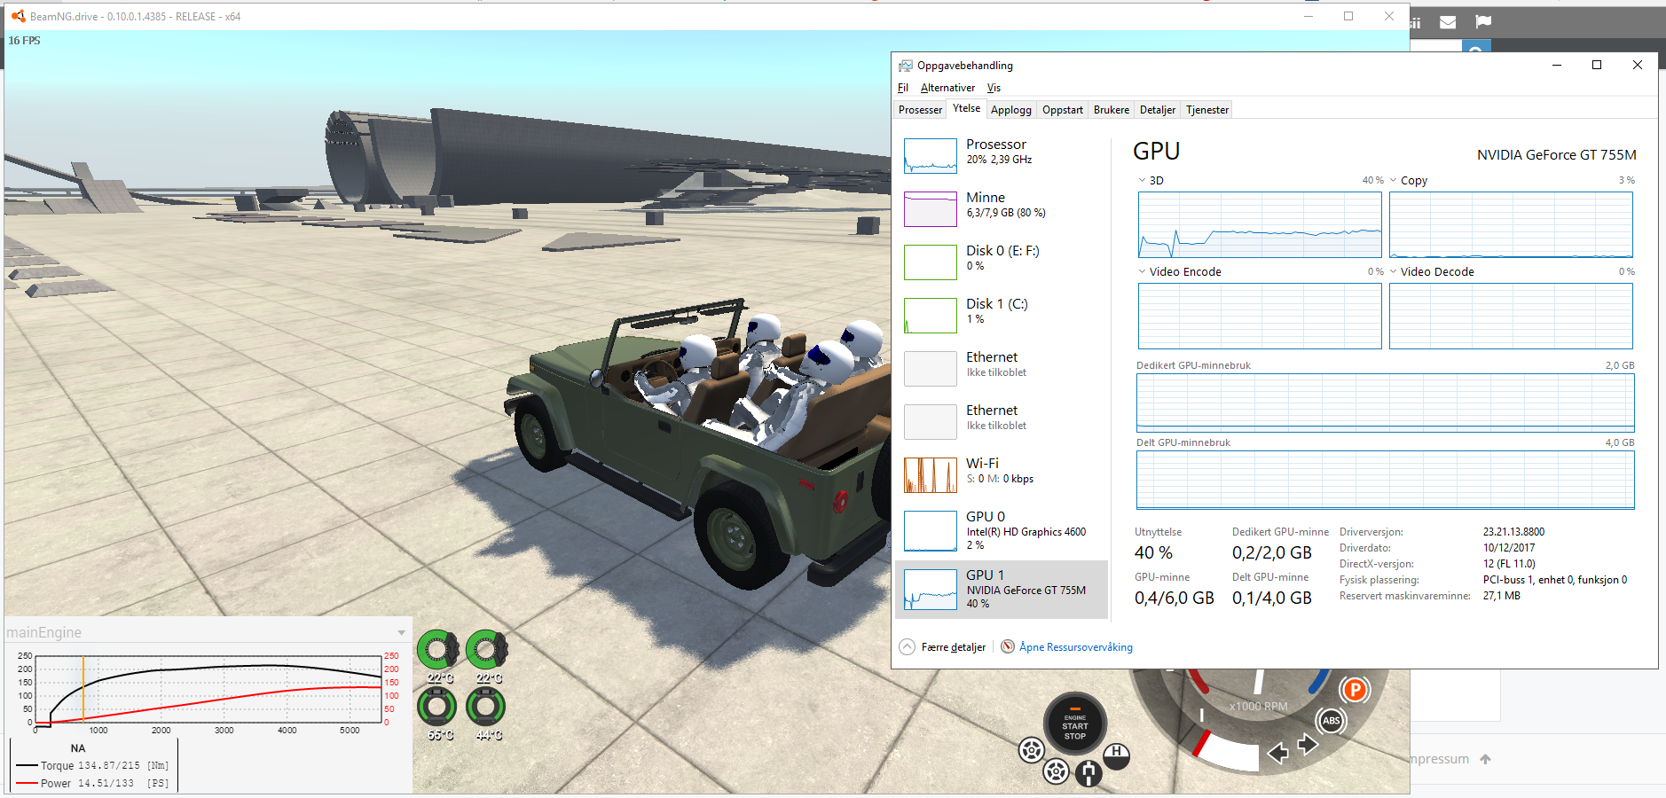Screen dimensions: 1666x798
Task: Click the Delt GPU-minne 0,1/4,0 GB value
Action: tap(1272, 598)
